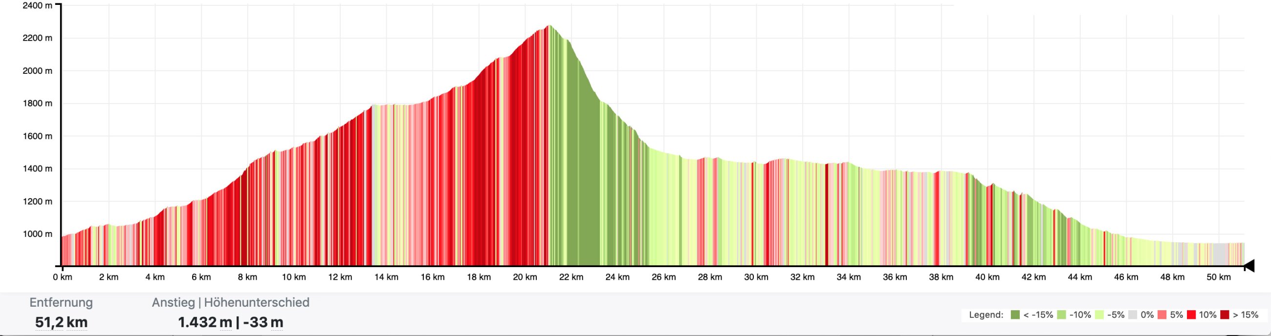Click the Legend: text label
Screen dimensions: 1271x336
[x=986, y=315]
